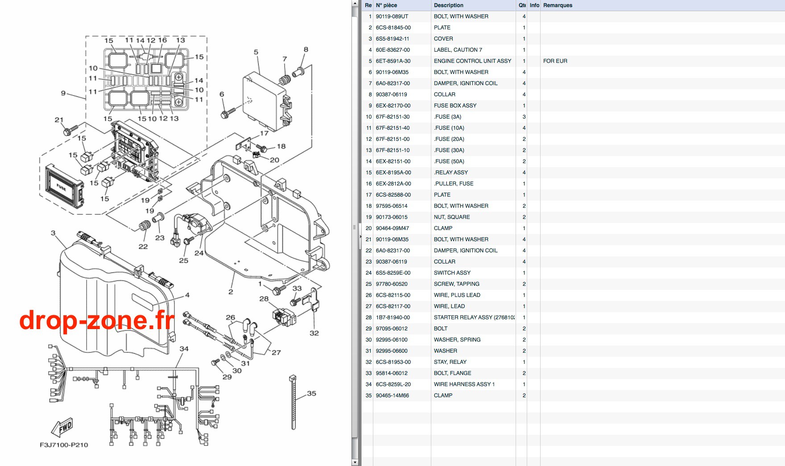
Task: Click the scroll up arrow beside the diagram
Action: (355, 3)
